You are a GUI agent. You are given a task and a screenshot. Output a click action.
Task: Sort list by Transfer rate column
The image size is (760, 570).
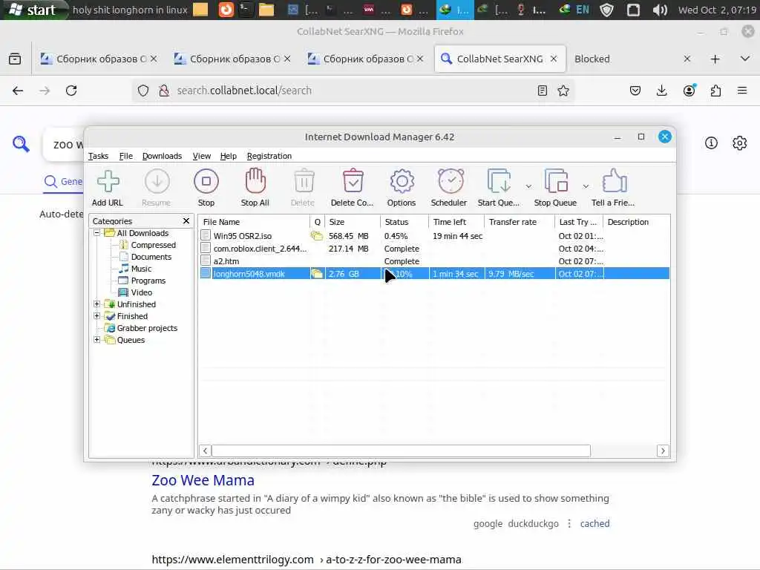tap(519, 222)
